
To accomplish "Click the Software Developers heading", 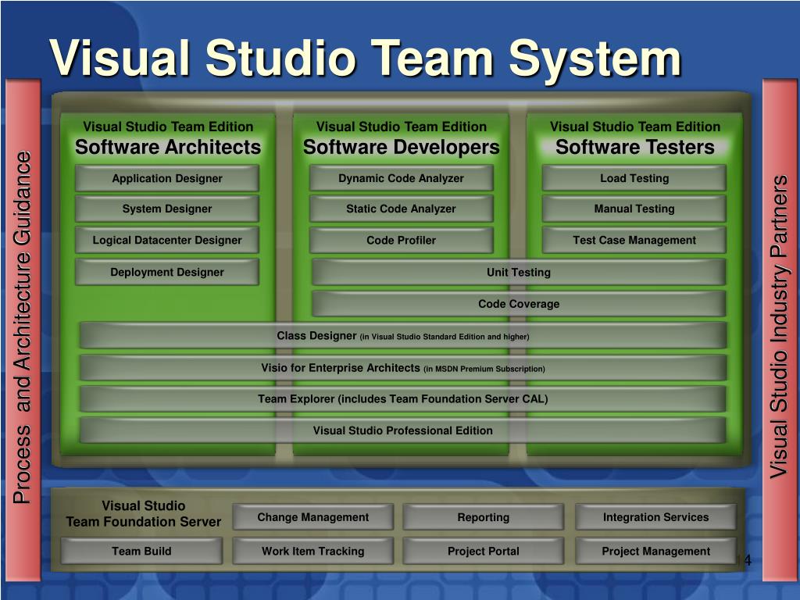I will pos(401,147).
